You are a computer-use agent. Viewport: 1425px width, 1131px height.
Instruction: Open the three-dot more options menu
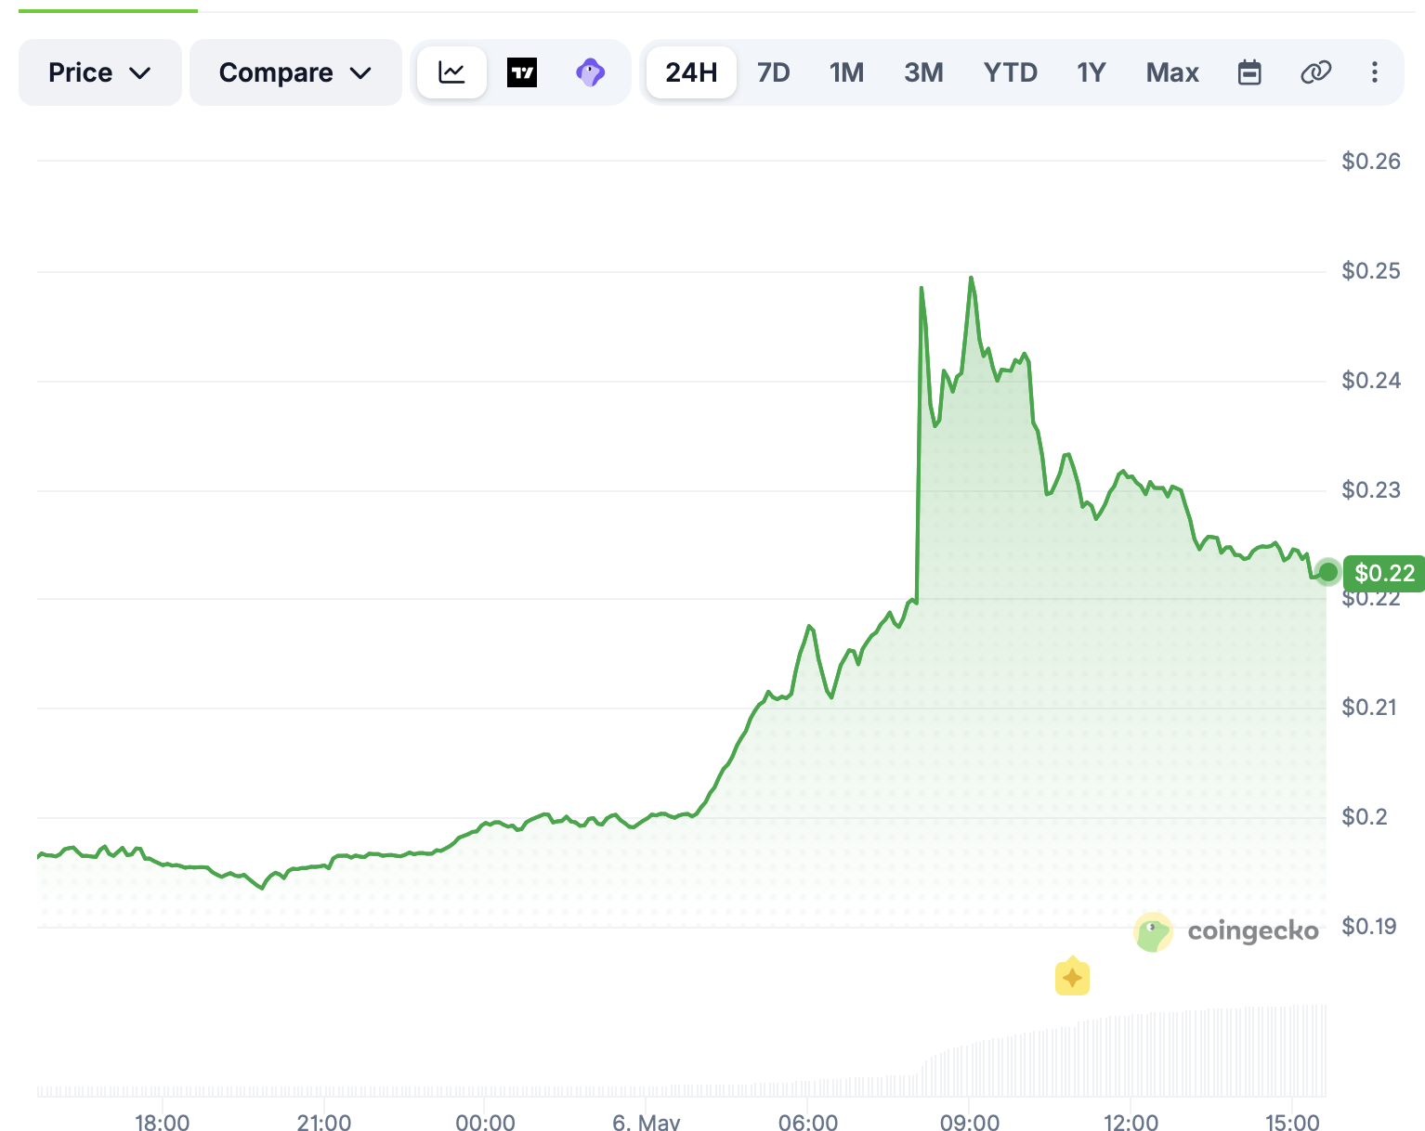click(x=1375, y=72)
